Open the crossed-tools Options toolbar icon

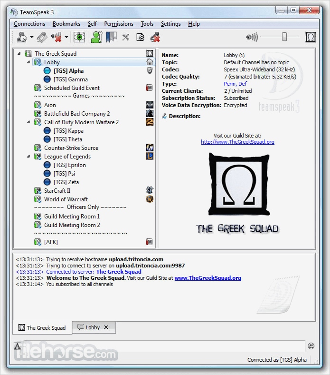[x=126, y=37]
